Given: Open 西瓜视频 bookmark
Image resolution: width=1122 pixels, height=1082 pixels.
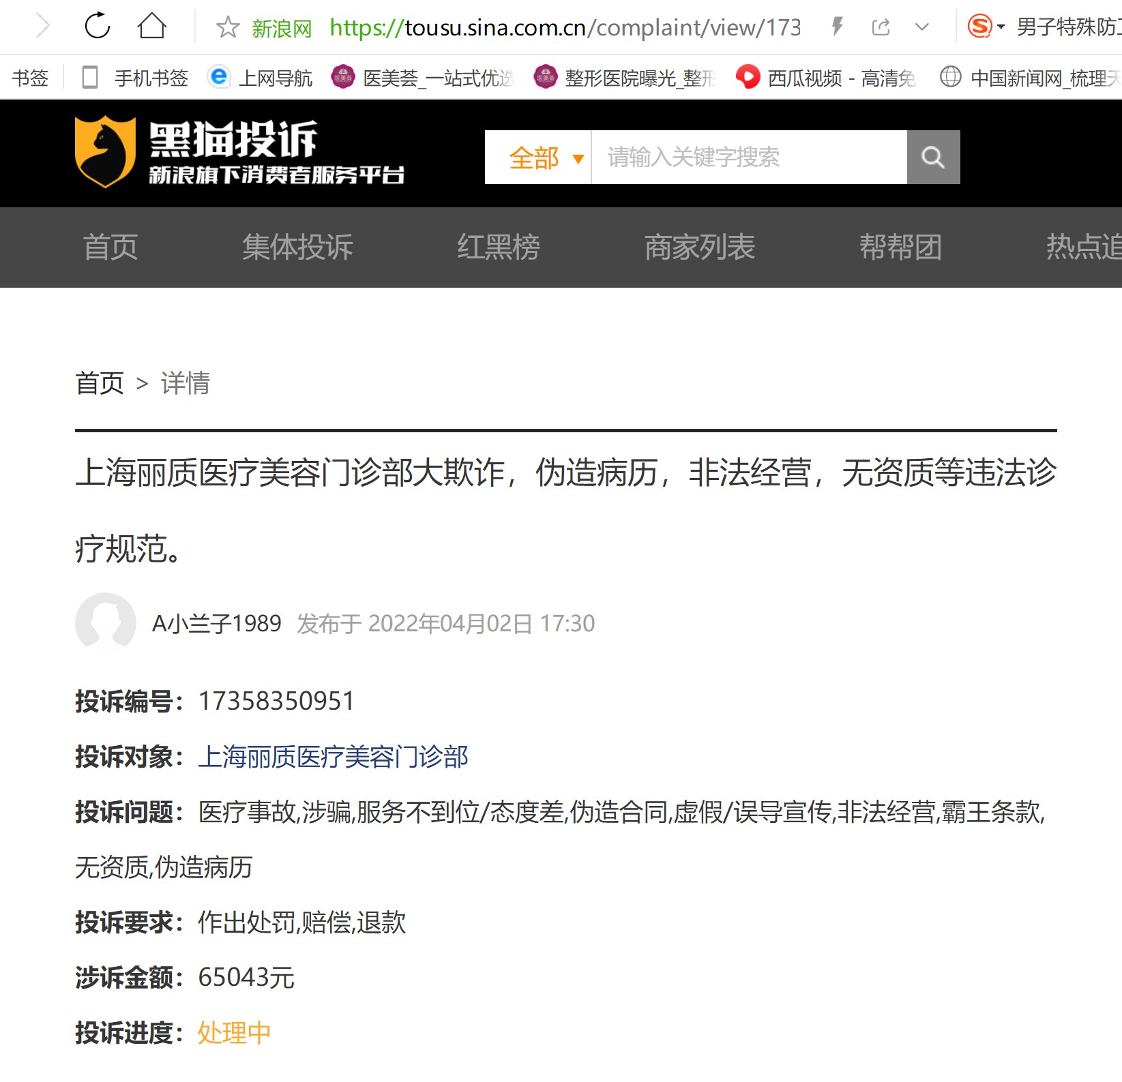Looking at the screenshot, I should tap(842, 78).
